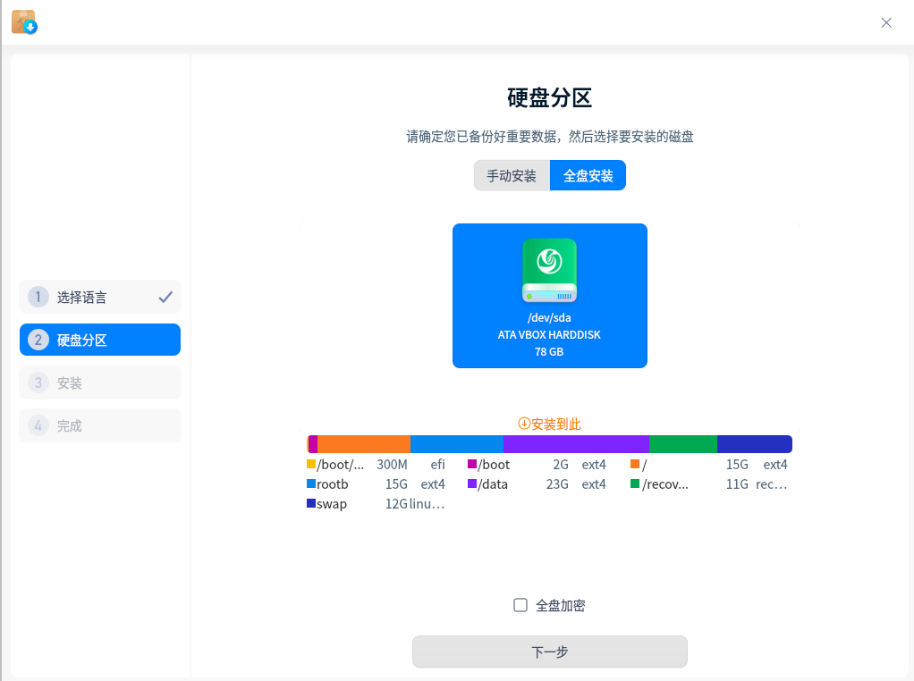The image size is (914, 681).
Task: Click the 78 GB disk size text
Action: click(x=549, y=352)
